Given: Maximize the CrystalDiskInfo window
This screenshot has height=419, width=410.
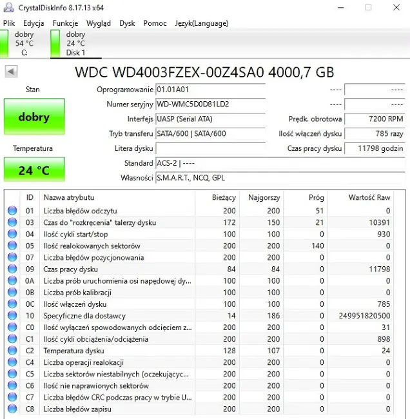Looking at the screenshot, I should pos(368,8).
